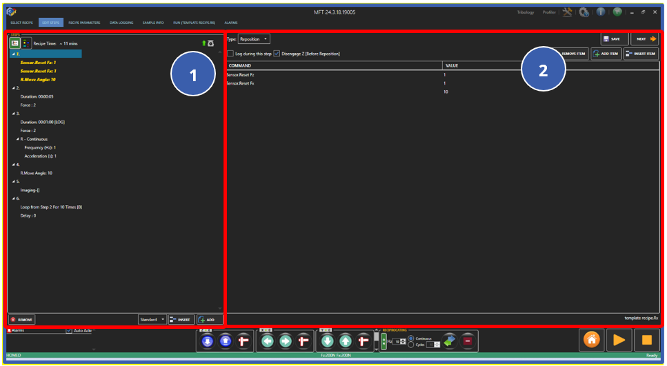The image size is (667, 366).
Task: Move X axis left with green left arrow
Action: point(268,341)
